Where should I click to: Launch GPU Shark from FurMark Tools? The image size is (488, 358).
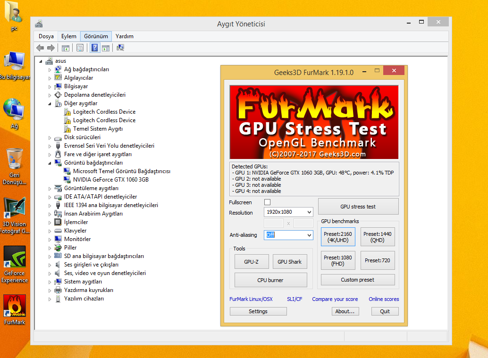pyautogui.click(x=290, y=262)
